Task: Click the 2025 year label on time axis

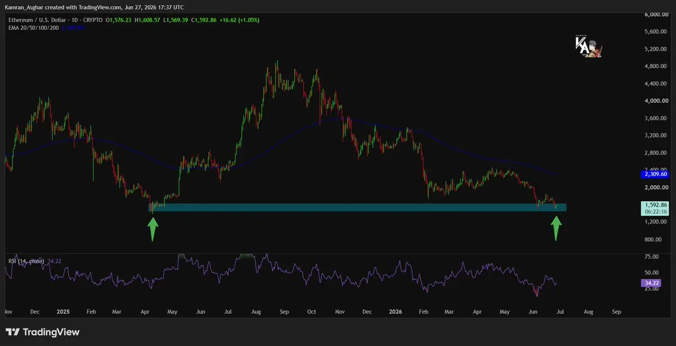Action: 63,311
